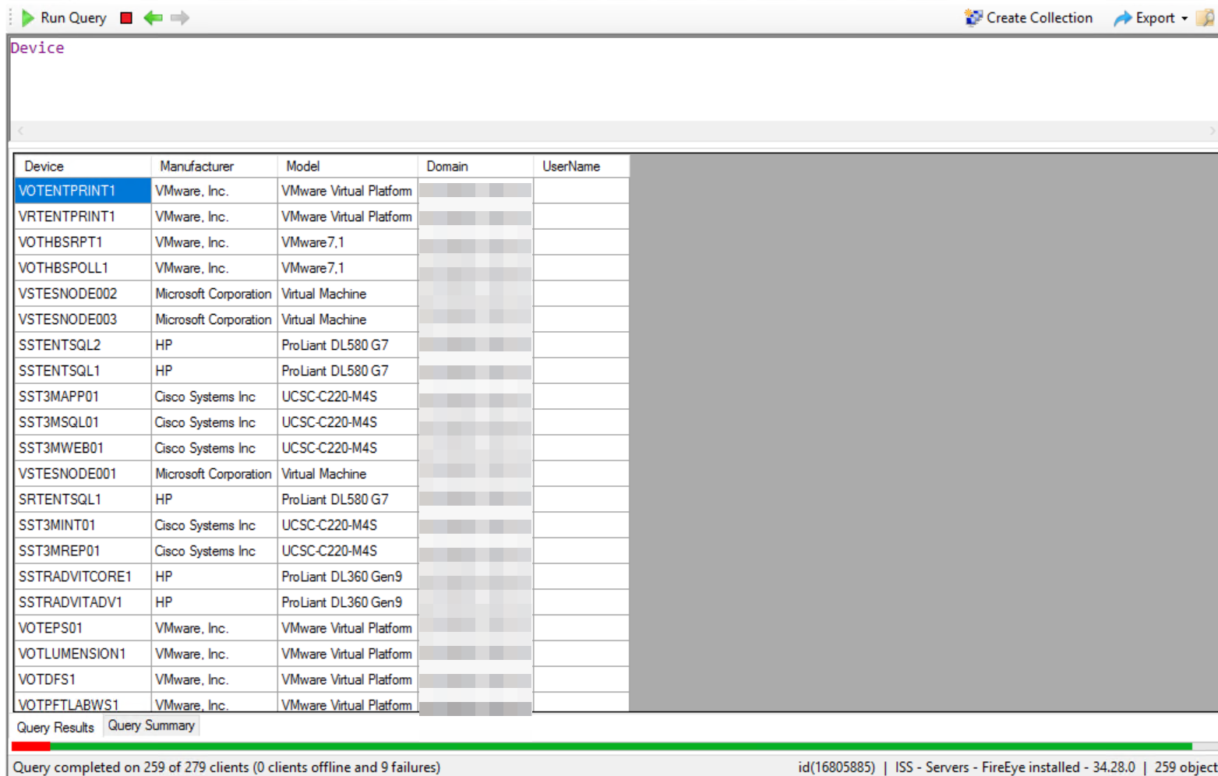1218x776 pixels.
Task: Select the SST3MINT01 device cell
Action: pos(83,525)
